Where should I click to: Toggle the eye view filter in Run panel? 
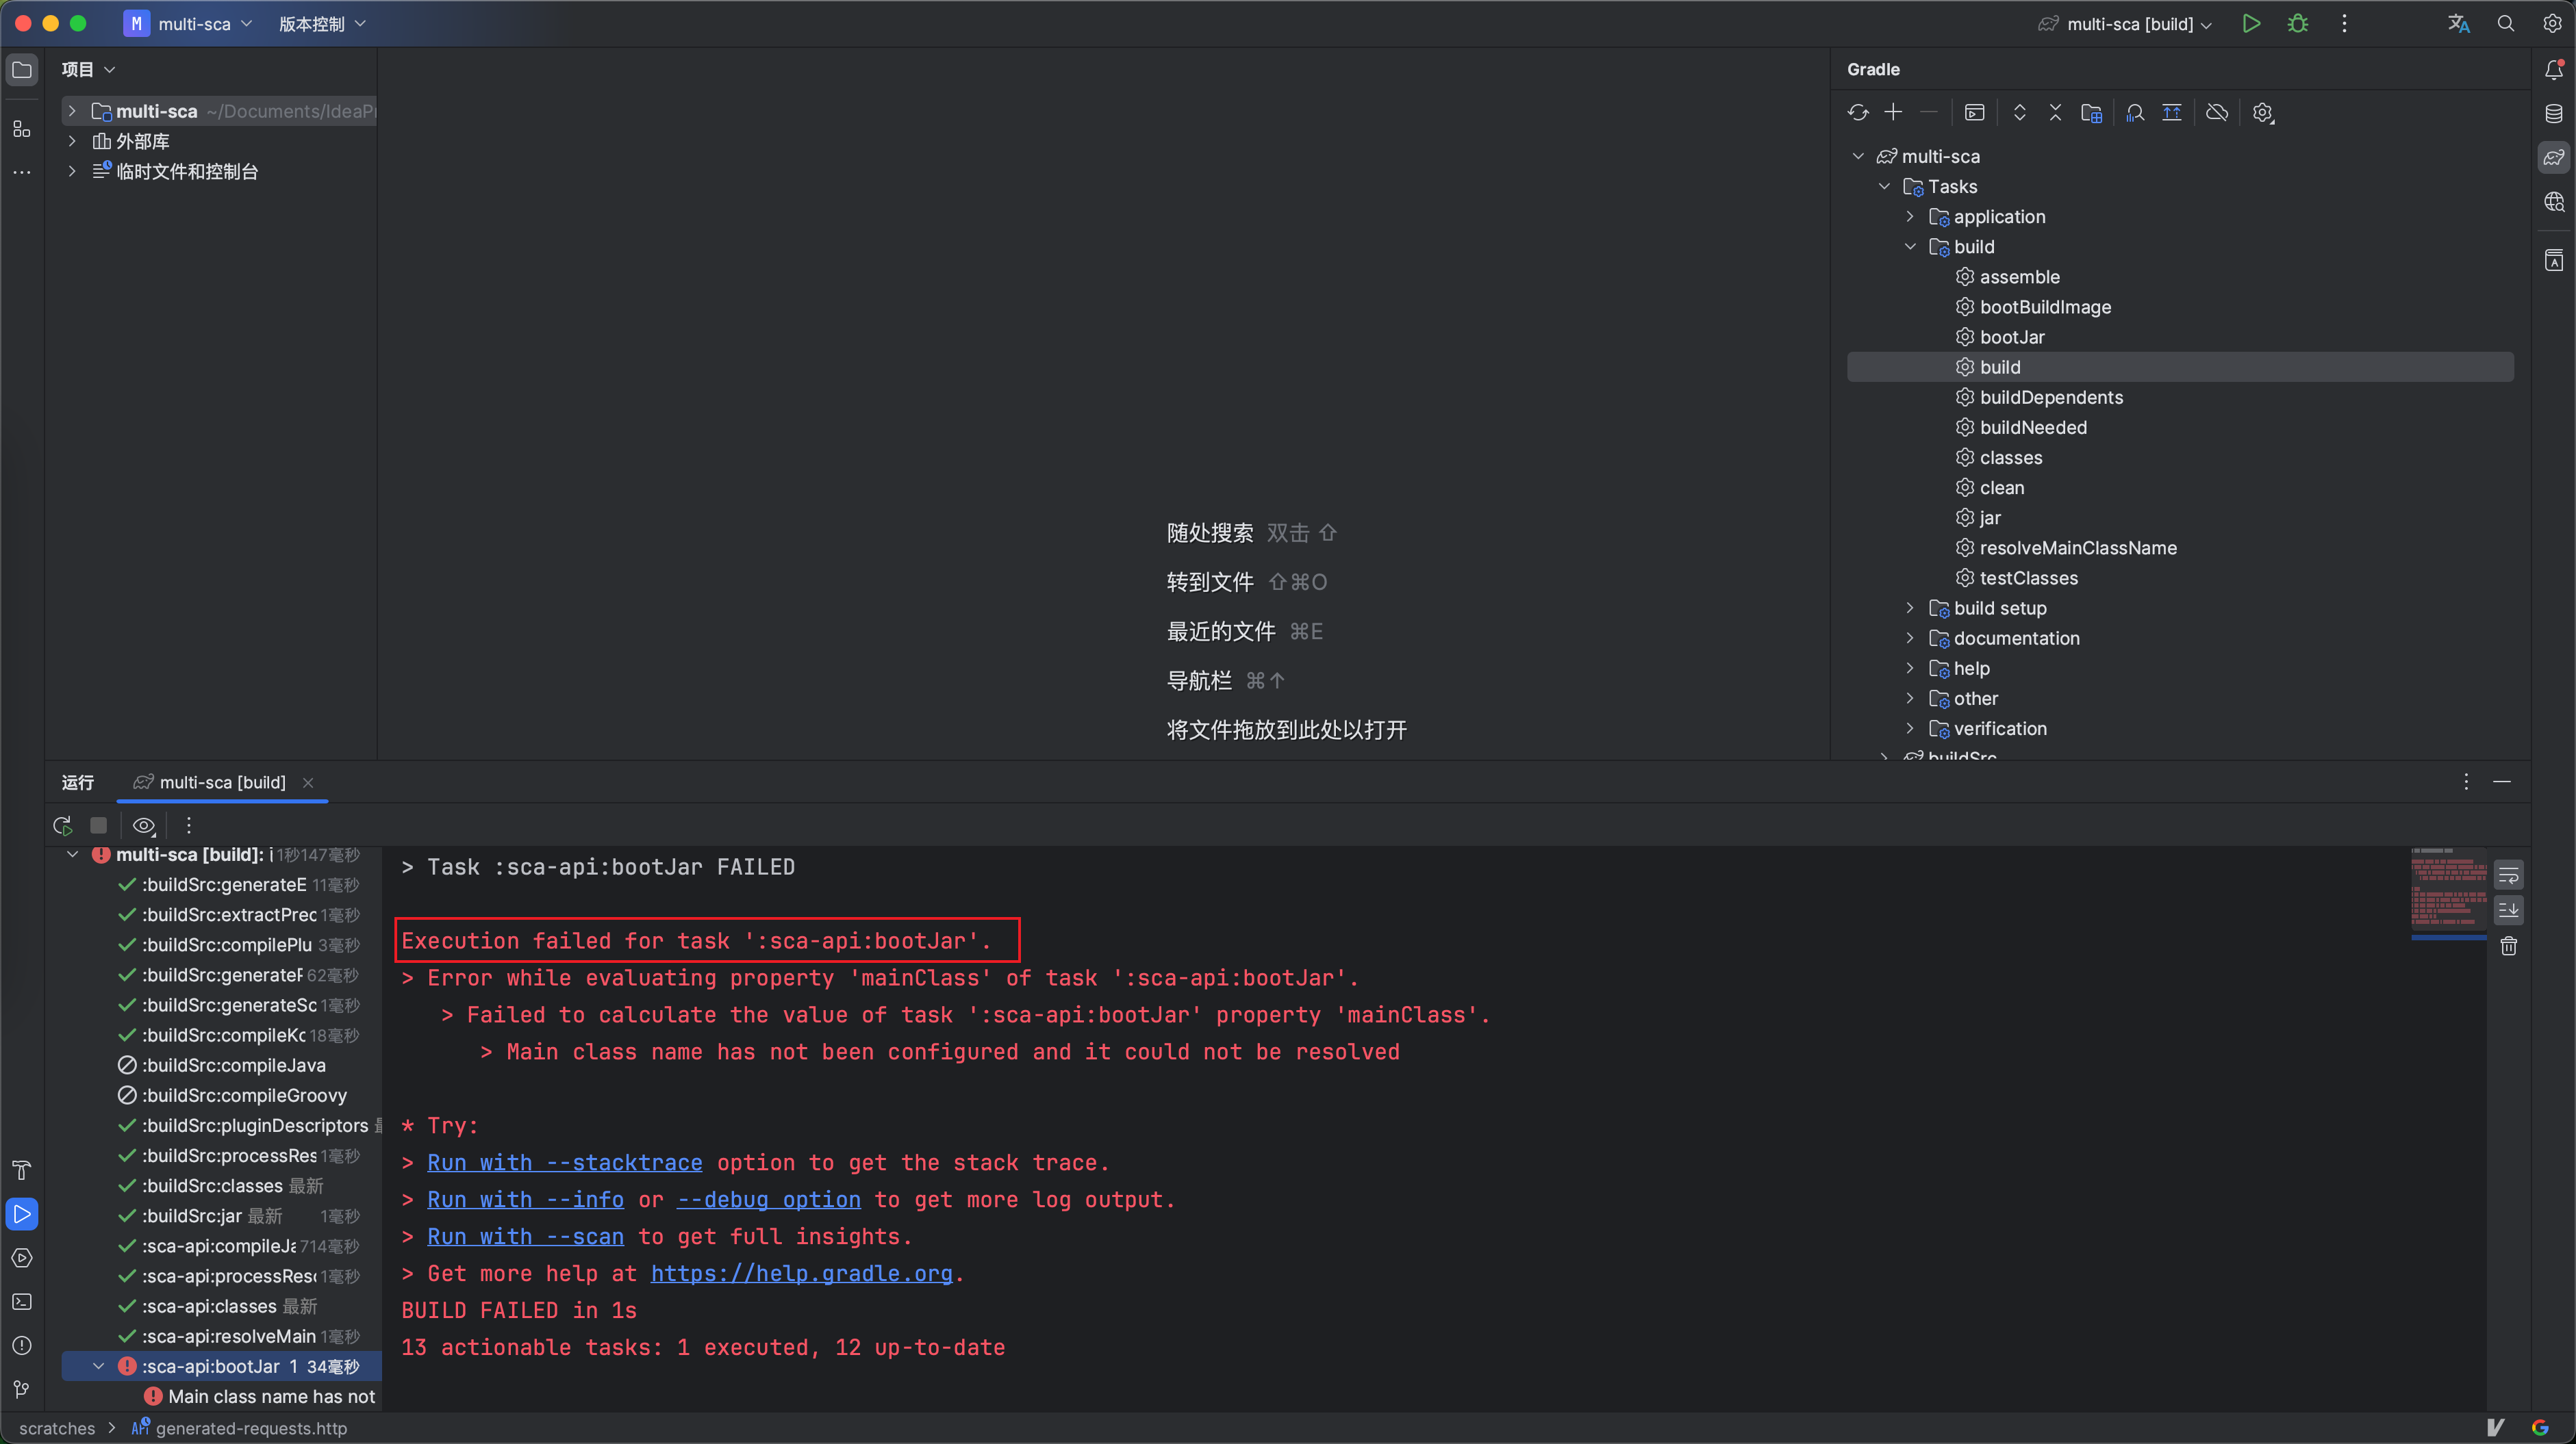(144, 825)
